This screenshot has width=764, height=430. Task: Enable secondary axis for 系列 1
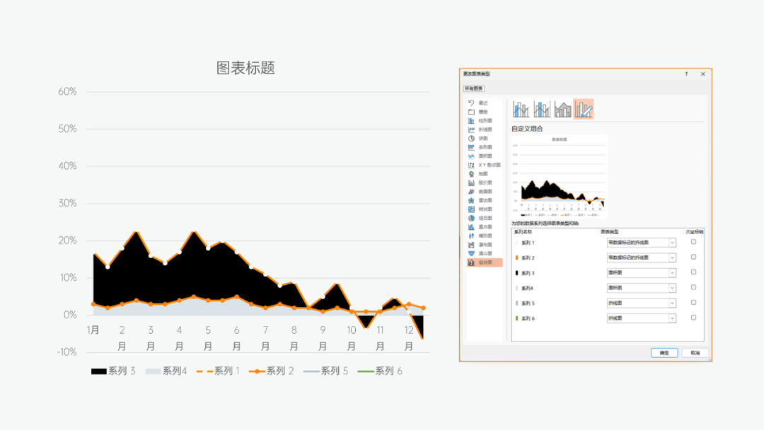693,242
